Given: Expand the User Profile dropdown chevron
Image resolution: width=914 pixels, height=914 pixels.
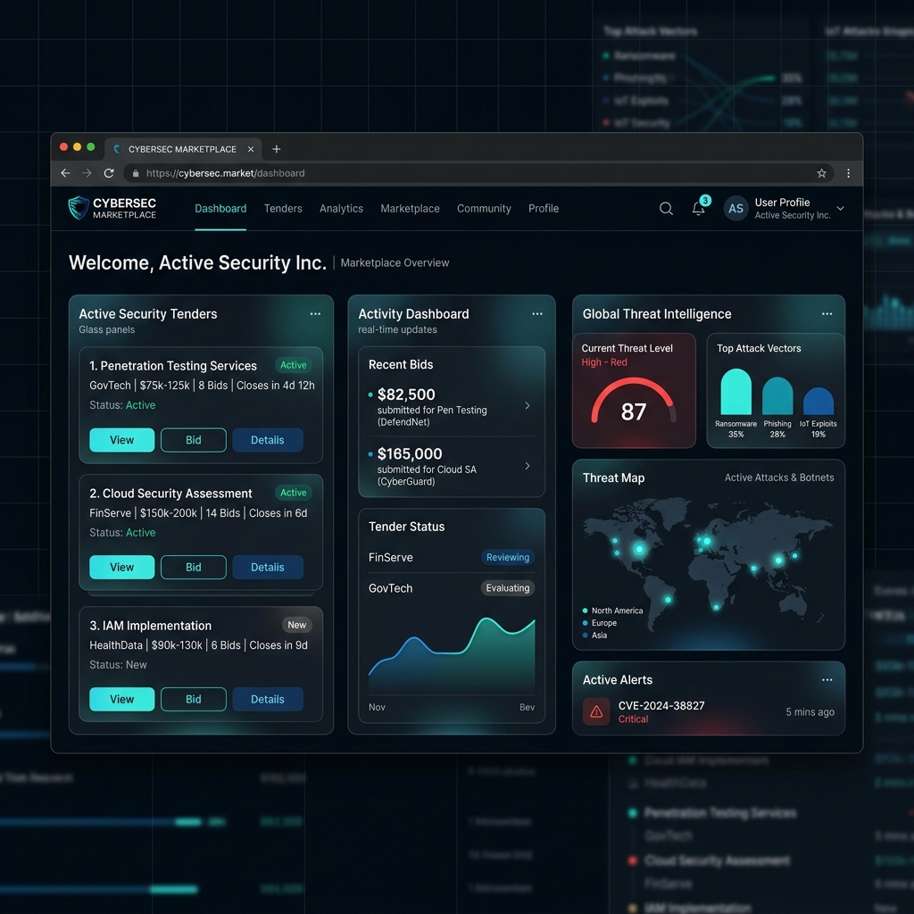Looking at the screenshot, I should pyautogui.click(x=840, y=208).
